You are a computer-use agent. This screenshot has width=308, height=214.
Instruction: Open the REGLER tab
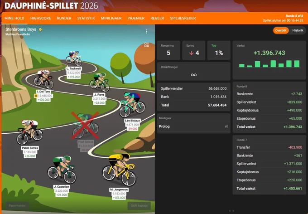point(157,18)
